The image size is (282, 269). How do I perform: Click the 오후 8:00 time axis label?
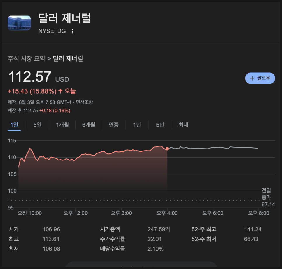coord(259,213)
